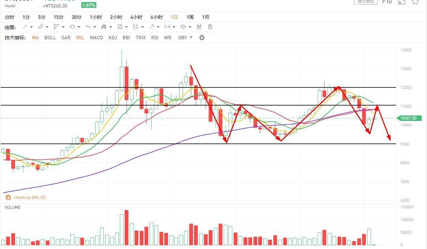Image resolution: width=427 pixels, height=249 pixels.
Task: Select the arrow drawing tool
Action: [152, 27]
